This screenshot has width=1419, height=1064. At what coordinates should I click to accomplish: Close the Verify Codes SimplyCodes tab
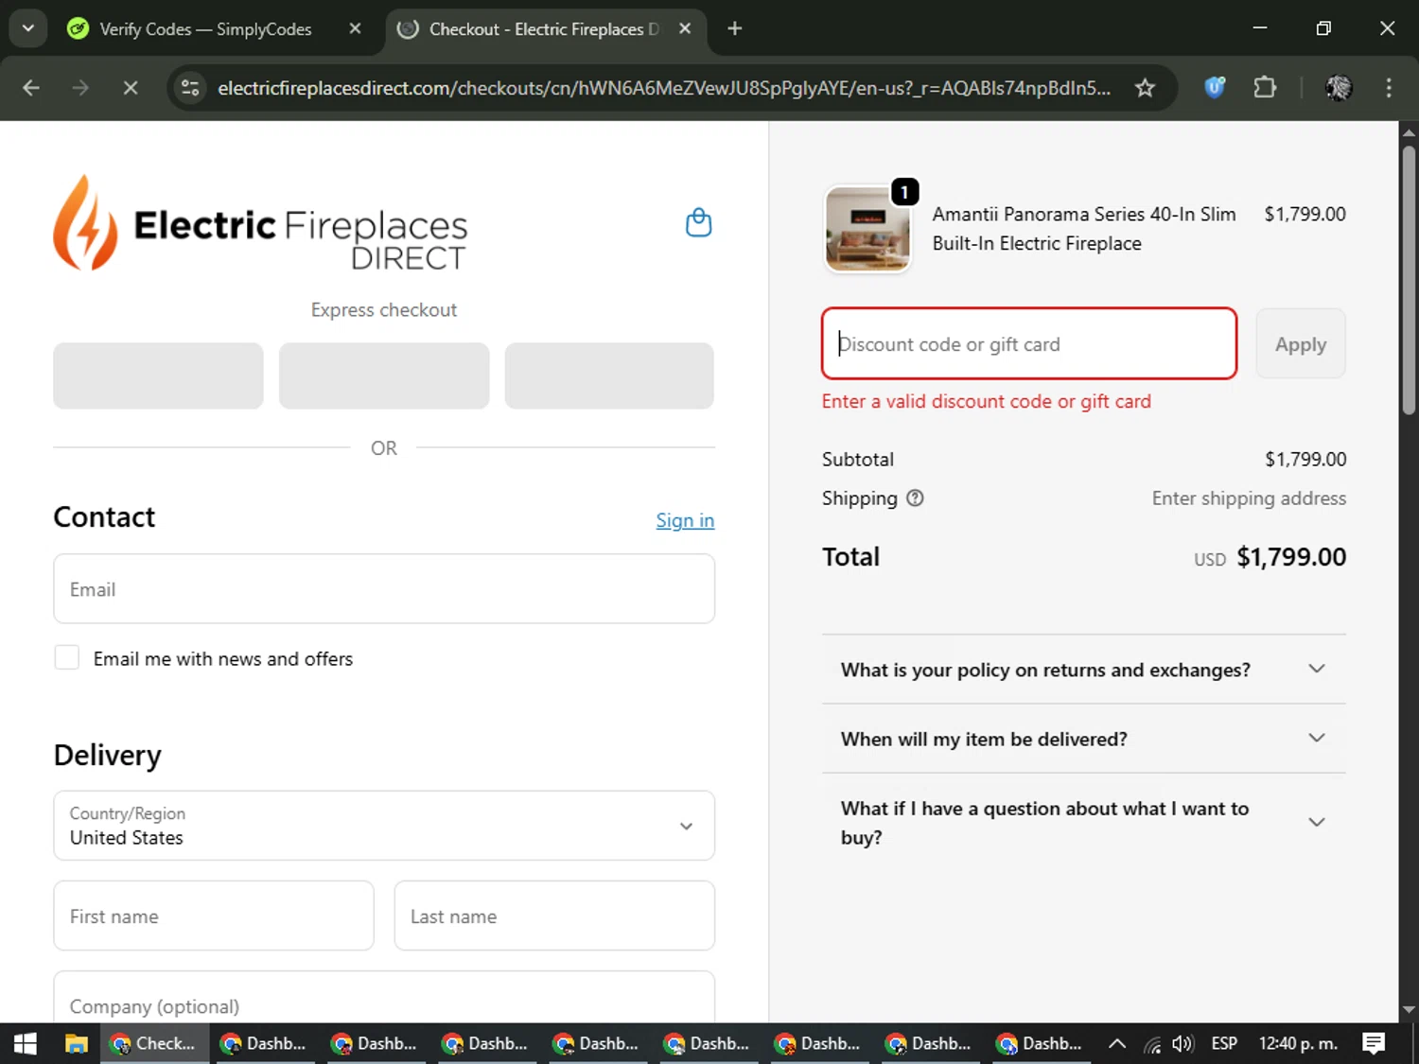(x=355, y=28)
